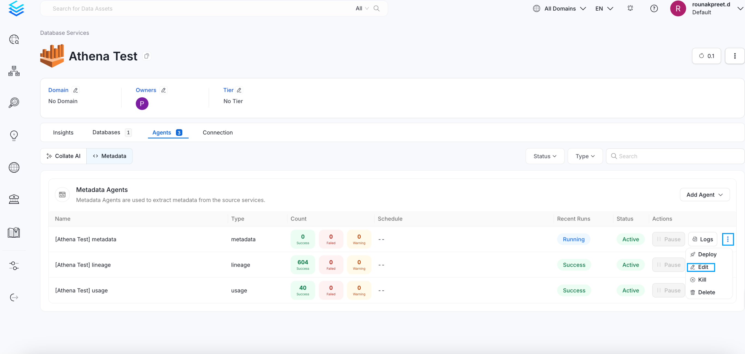Edit the Owners pencil icon
This screenshot has height=354, width=745.
[x=163, y=90]
